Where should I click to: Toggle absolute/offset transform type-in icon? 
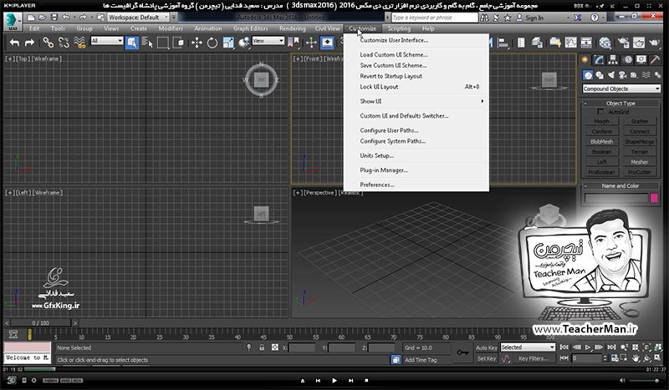tap(275, 347)
